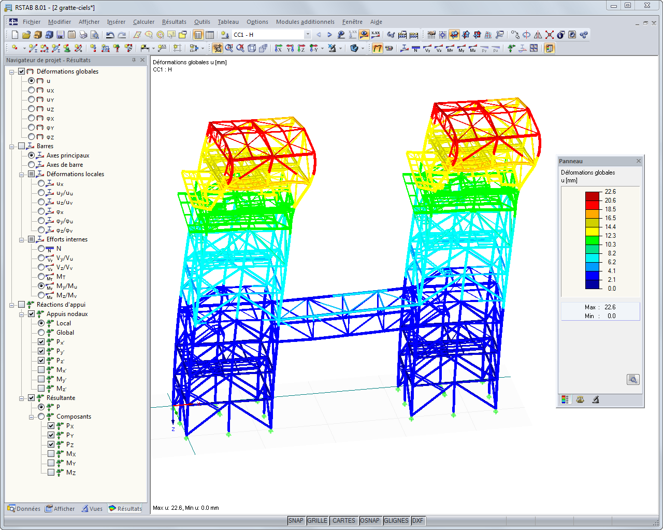Click the print icon in toolbar
Screen dimensions: 663x530
[x=83, y=35]
